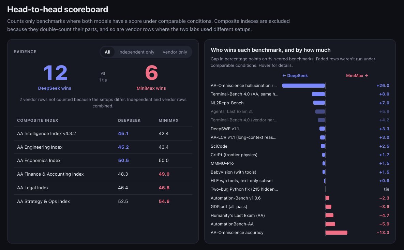Click the "CritPt (frontier physics)" label
404x250 pixels.
[234, 155]
